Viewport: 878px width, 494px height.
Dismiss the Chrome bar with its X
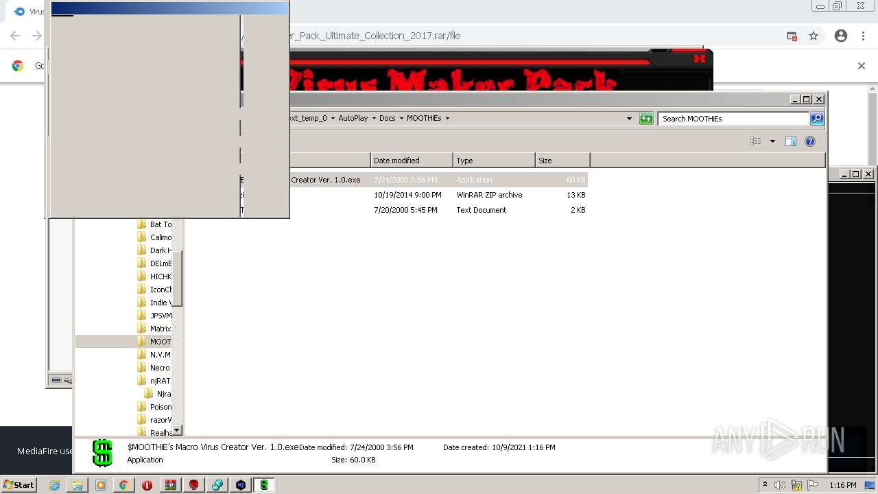862,66
